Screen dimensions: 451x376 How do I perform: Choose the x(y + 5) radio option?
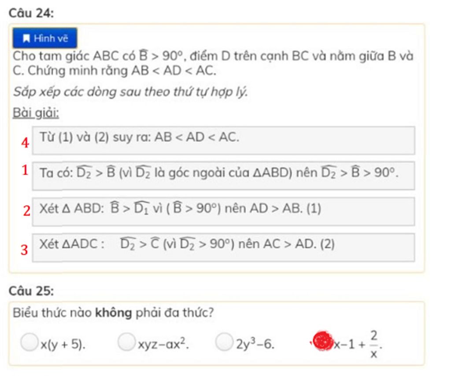29,342
